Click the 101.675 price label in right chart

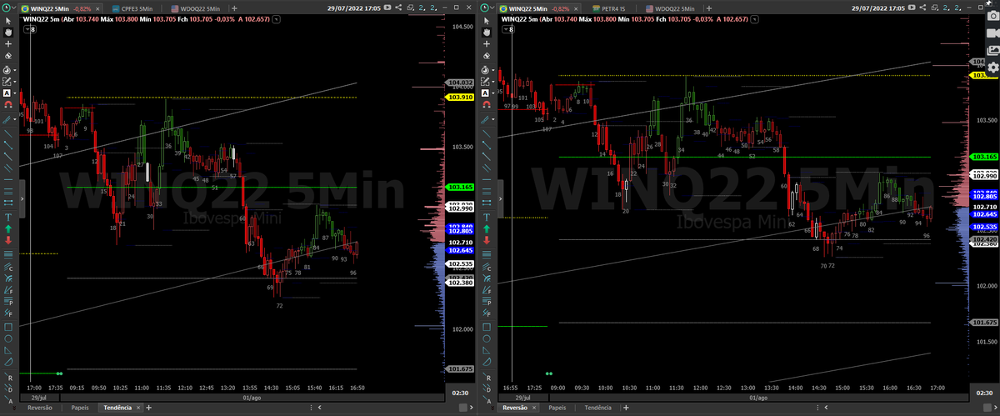click(984, 322)
